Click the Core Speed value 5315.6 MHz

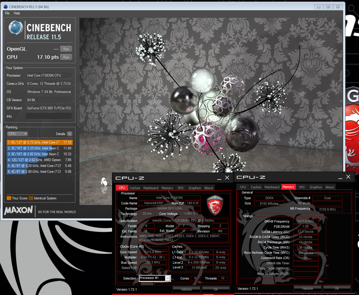153,252
